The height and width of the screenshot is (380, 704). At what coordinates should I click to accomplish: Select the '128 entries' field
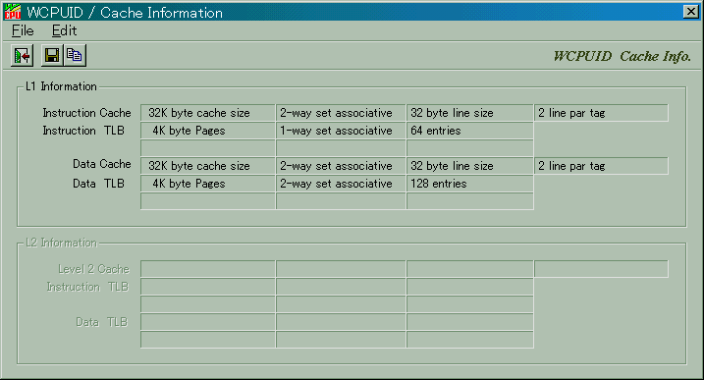[470, 184]
